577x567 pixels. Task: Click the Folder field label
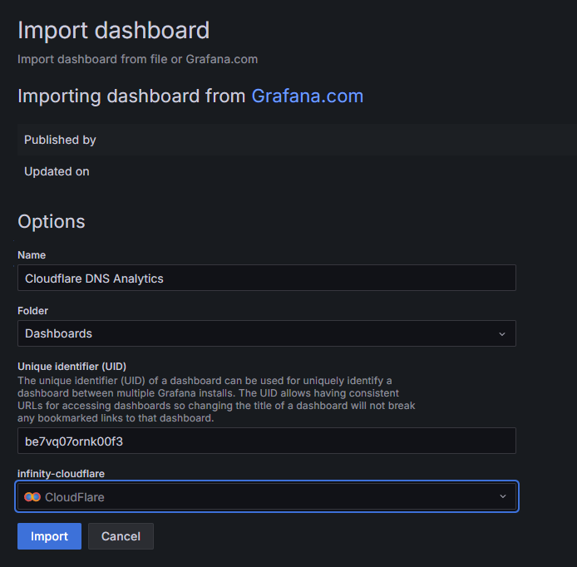pyautogui.click(x=32, y=311)
